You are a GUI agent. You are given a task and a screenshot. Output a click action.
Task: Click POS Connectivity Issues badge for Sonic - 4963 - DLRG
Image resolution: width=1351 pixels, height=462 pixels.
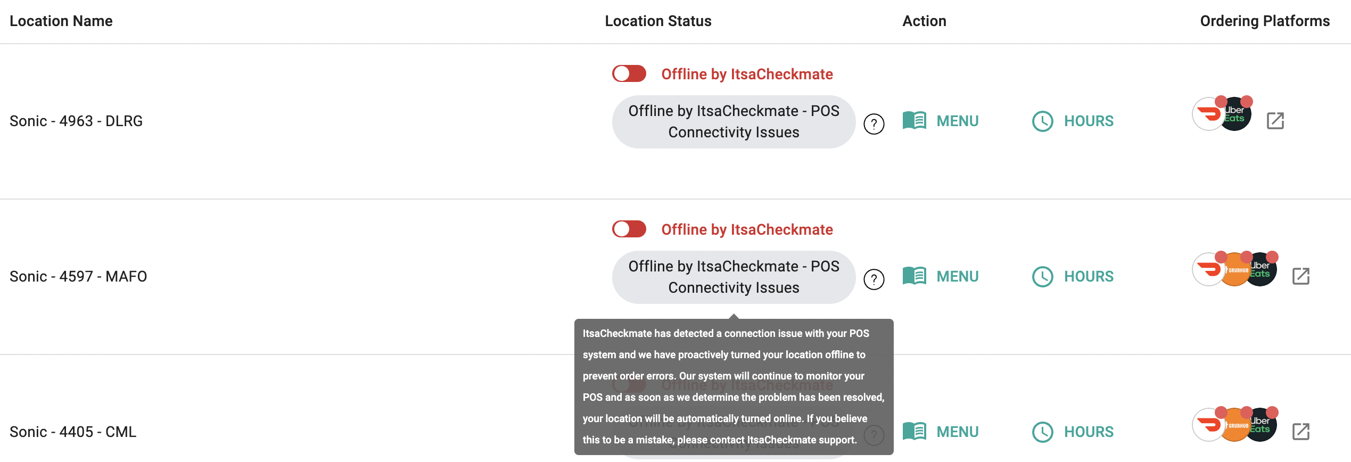point(734,121)
